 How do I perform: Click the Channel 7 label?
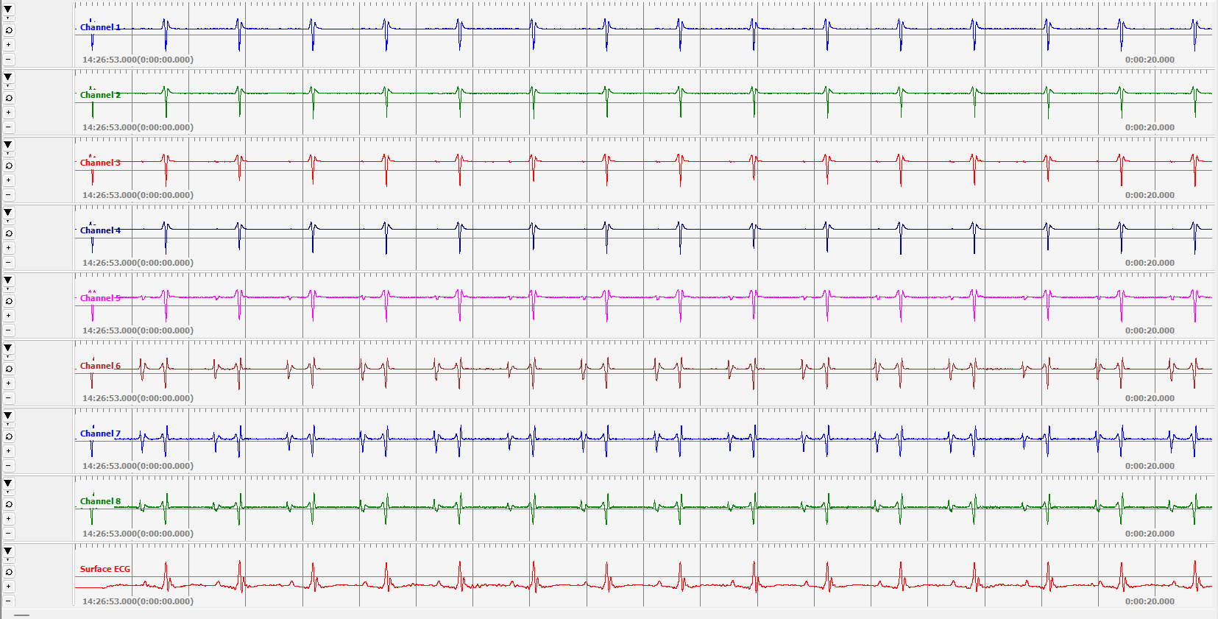[100, 434]
